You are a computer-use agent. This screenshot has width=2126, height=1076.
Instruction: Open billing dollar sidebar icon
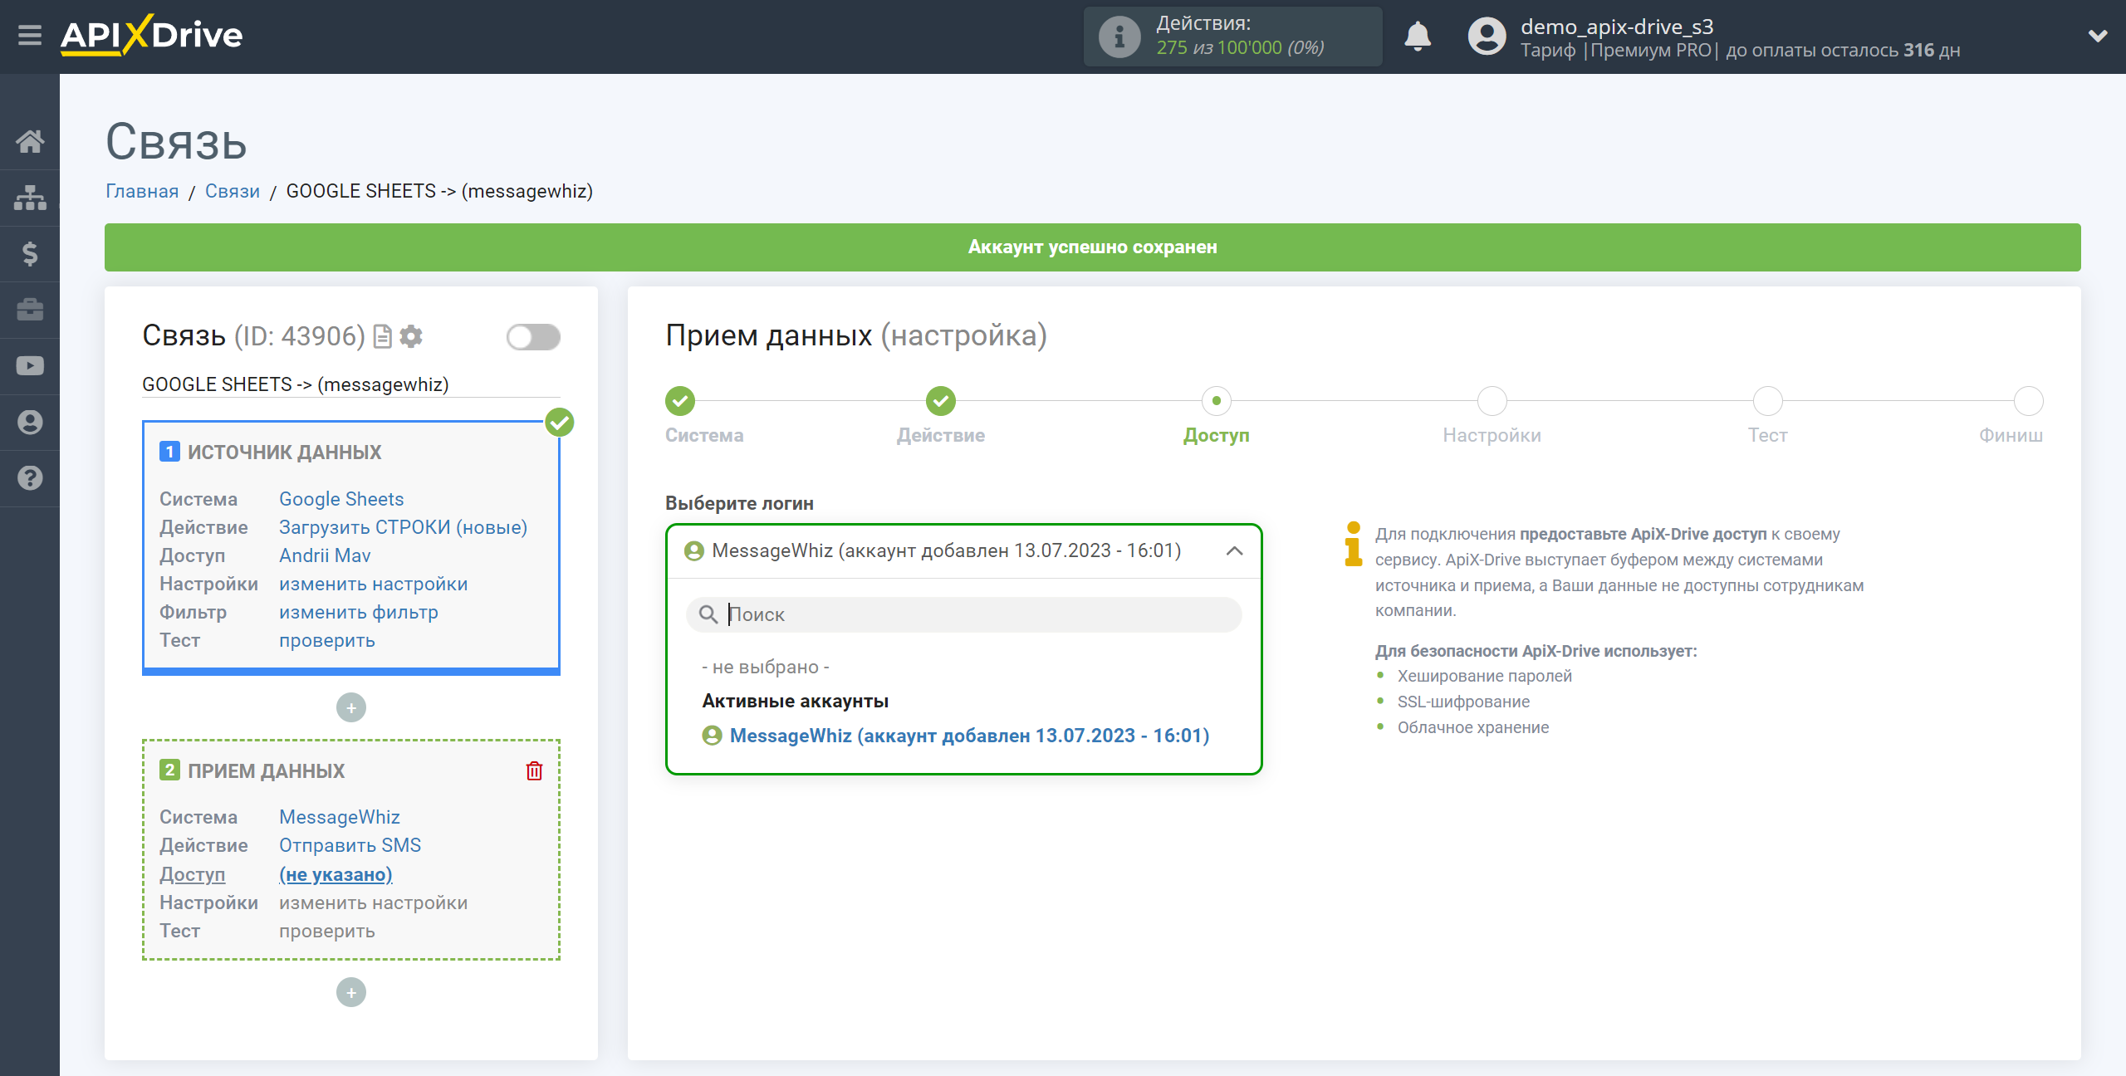click(x=30, y=253)
